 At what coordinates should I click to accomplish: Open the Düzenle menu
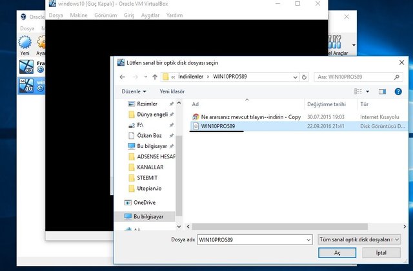coord(134,91)
